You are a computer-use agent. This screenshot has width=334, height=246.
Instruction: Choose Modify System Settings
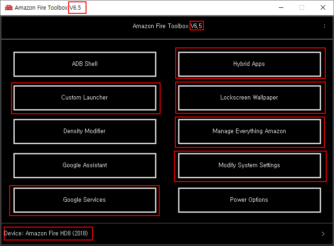coord(249,165)
